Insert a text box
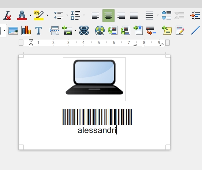Viewport: 202px width, 170px height. coord(38,30)
